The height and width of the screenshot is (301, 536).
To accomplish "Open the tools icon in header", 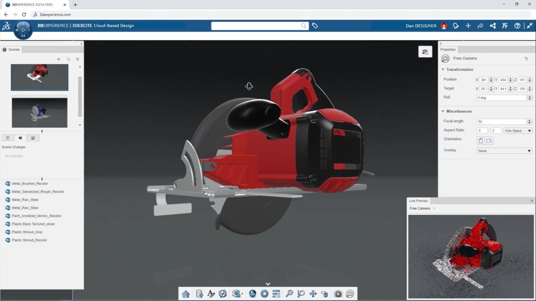I will coord(505,26).
